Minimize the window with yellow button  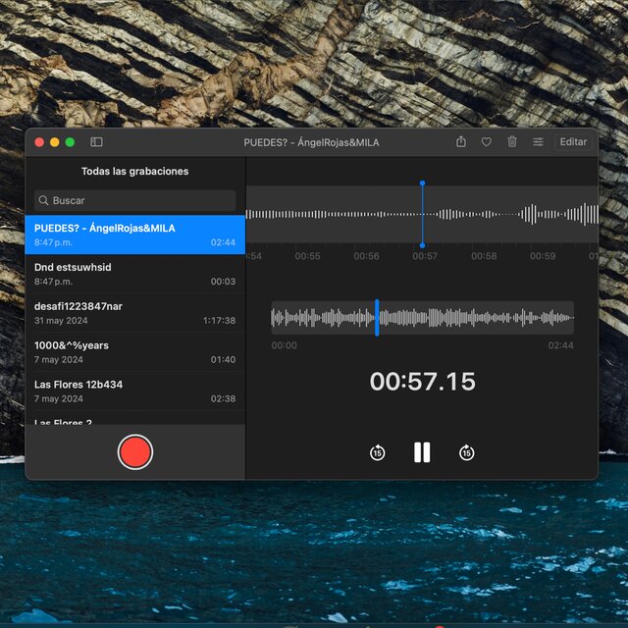coord(55,142)
